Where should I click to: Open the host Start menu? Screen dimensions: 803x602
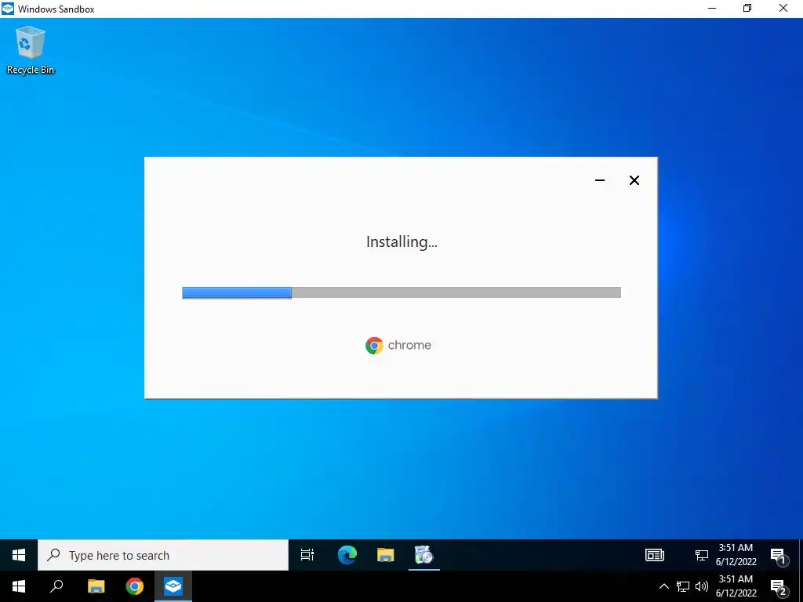tap(19, 586)
